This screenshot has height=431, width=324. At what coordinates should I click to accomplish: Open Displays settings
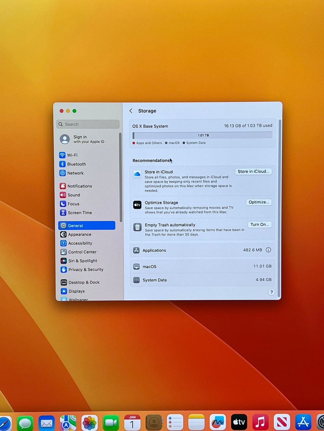(x=73, y=291)
